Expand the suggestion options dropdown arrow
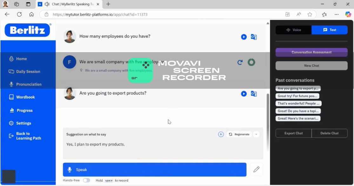Screen dimensions: 354x186 pos(256,134)
